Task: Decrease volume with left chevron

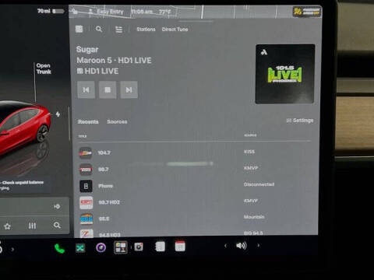Action: point(225,246)
